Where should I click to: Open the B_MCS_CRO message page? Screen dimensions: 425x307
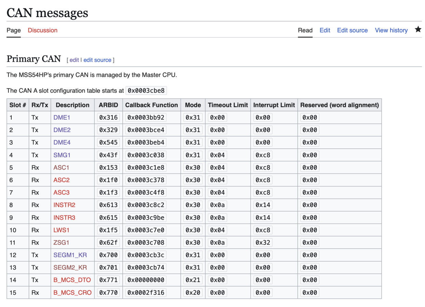72,292
